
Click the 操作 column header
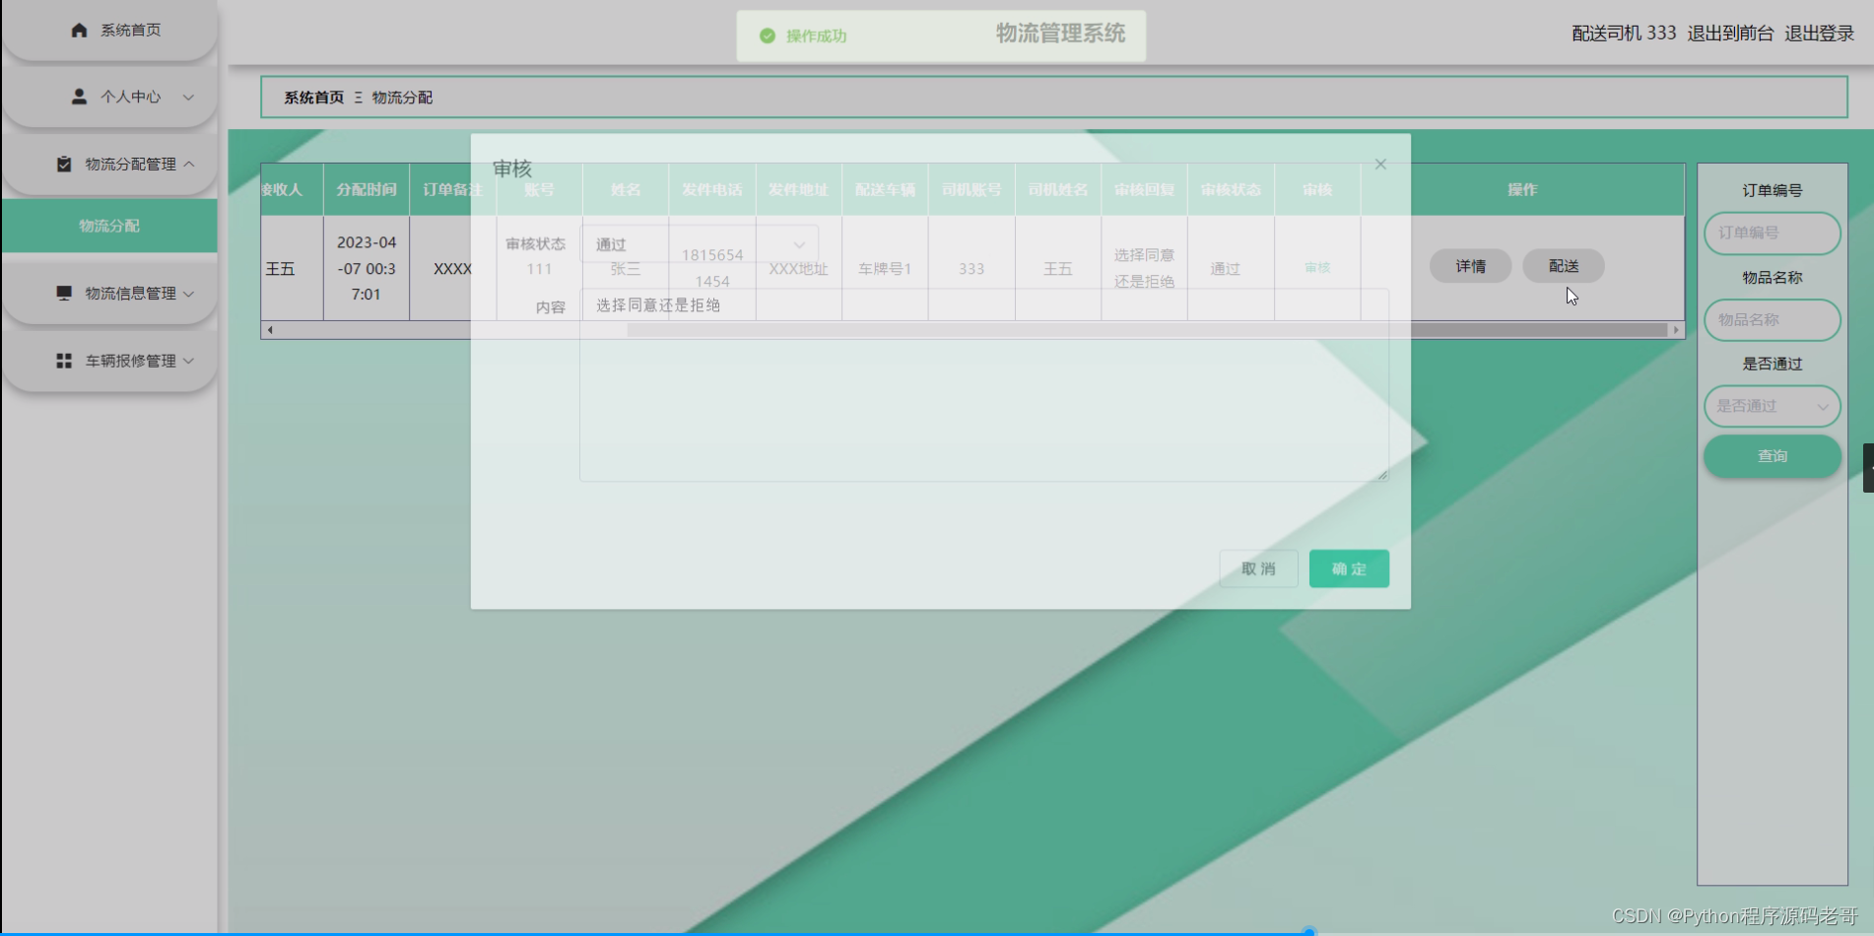pos(1522,189)
